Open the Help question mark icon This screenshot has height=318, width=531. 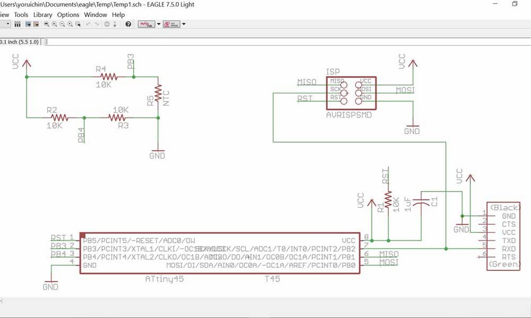tap(128, 24)
